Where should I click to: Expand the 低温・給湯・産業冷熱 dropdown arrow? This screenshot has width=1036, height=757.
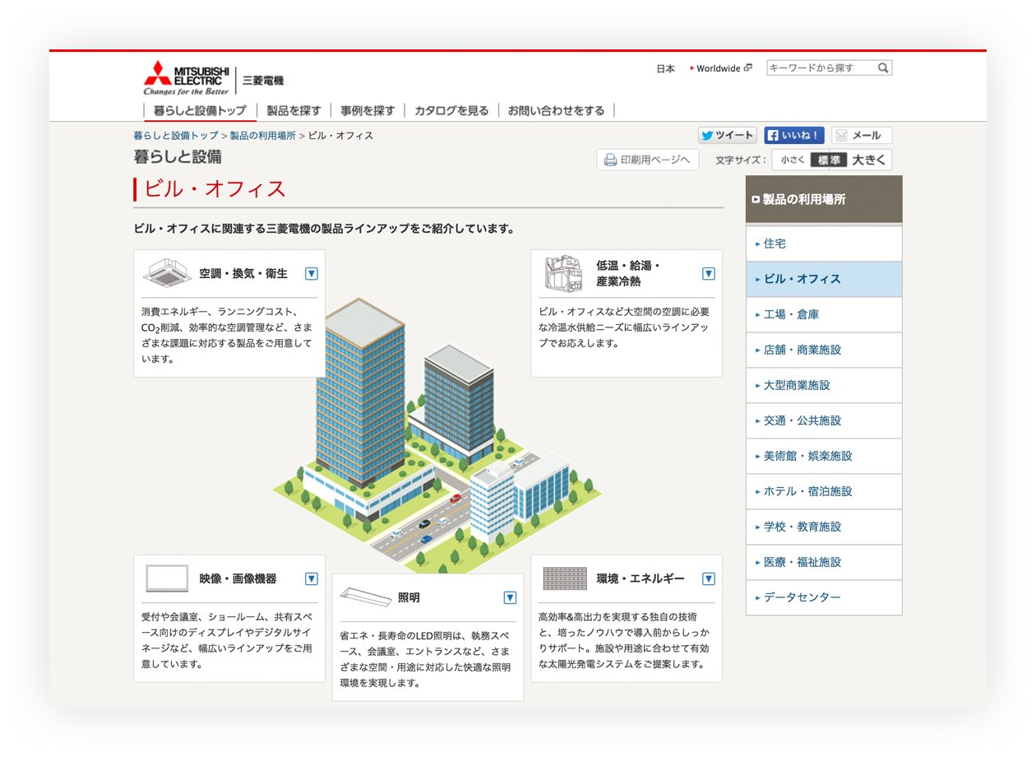[x=709, y=273]
